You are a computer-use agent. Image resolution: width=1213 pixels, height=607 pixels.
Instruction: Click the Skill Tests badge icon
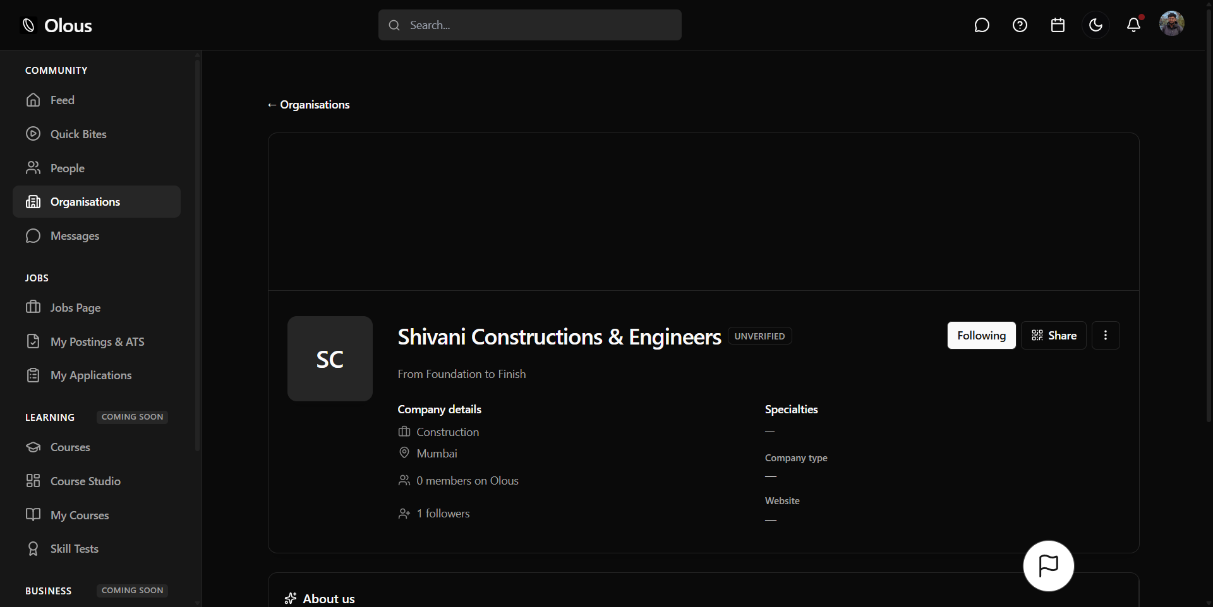(33, 549)
